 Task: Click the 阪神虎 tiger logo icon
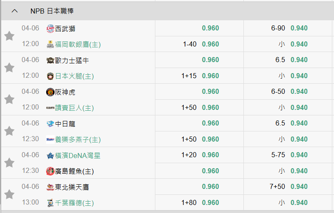click(50, 92)
